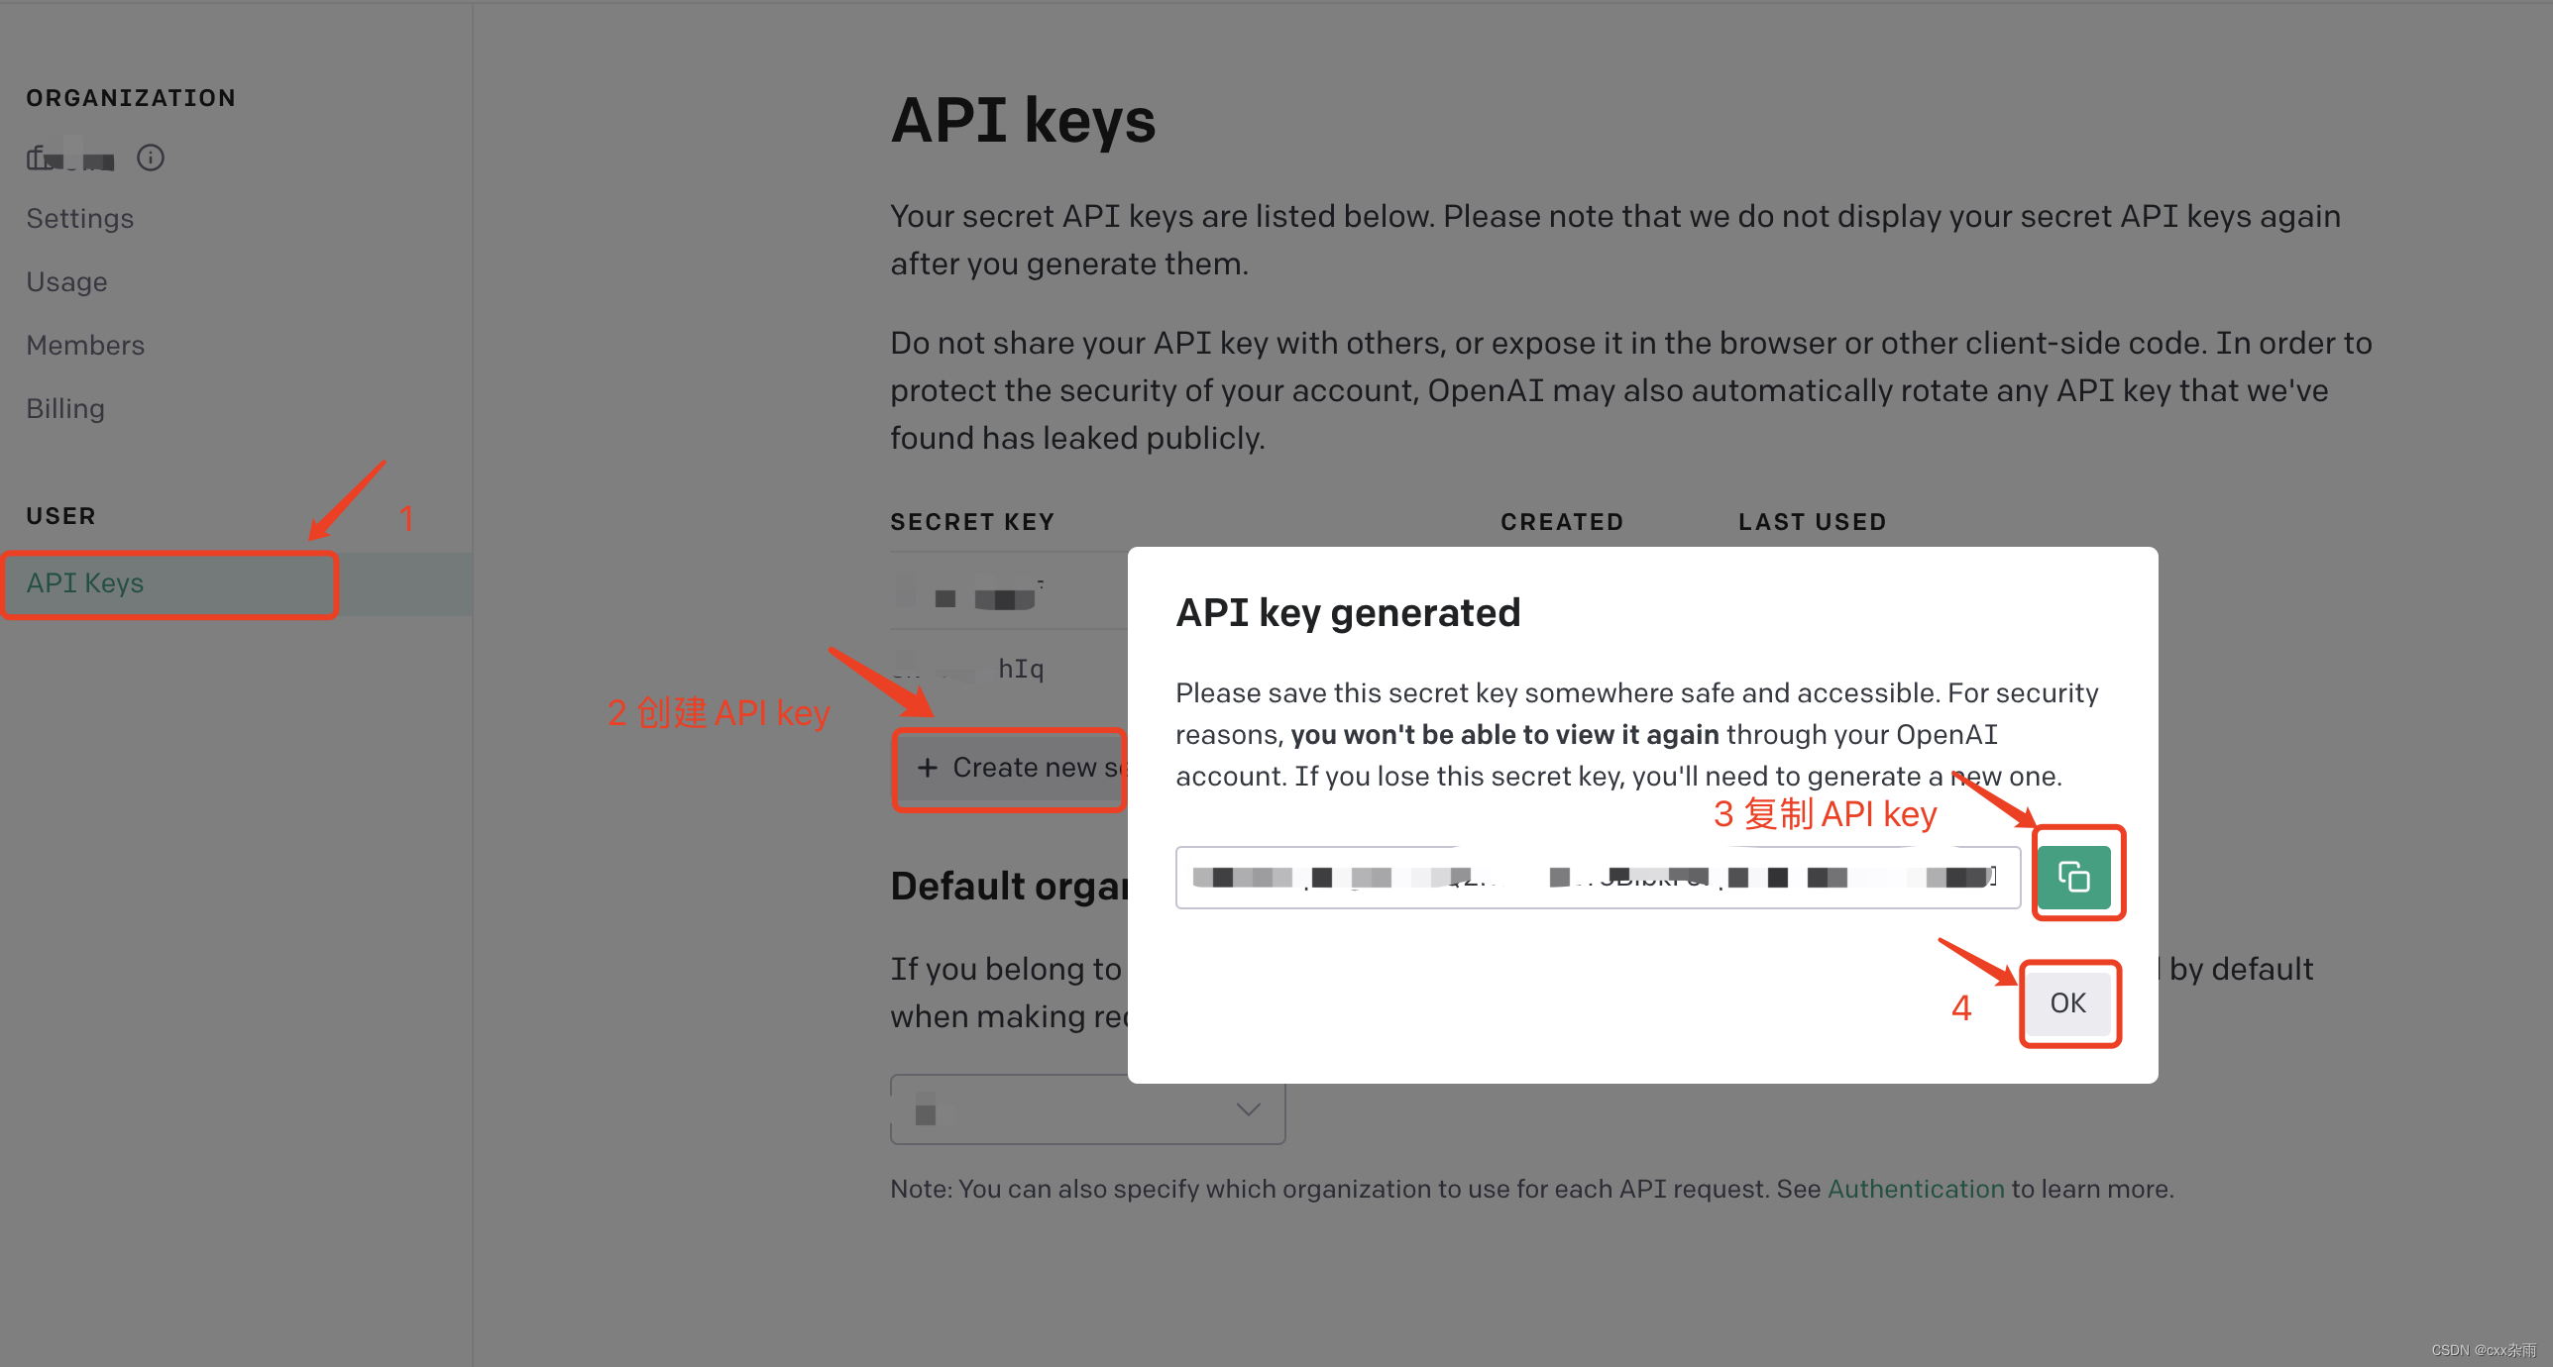Select the Usage section expander

67,280
